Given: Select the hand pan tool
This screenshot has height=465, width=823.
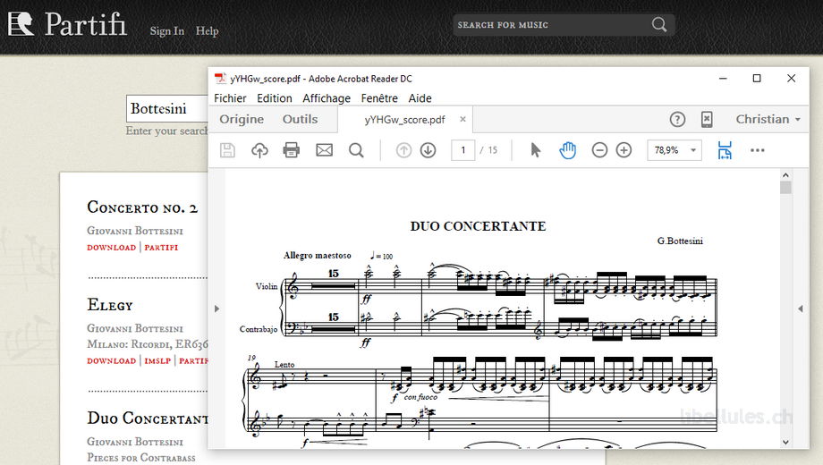Looking at the screenshot, I should pos(567,150).
